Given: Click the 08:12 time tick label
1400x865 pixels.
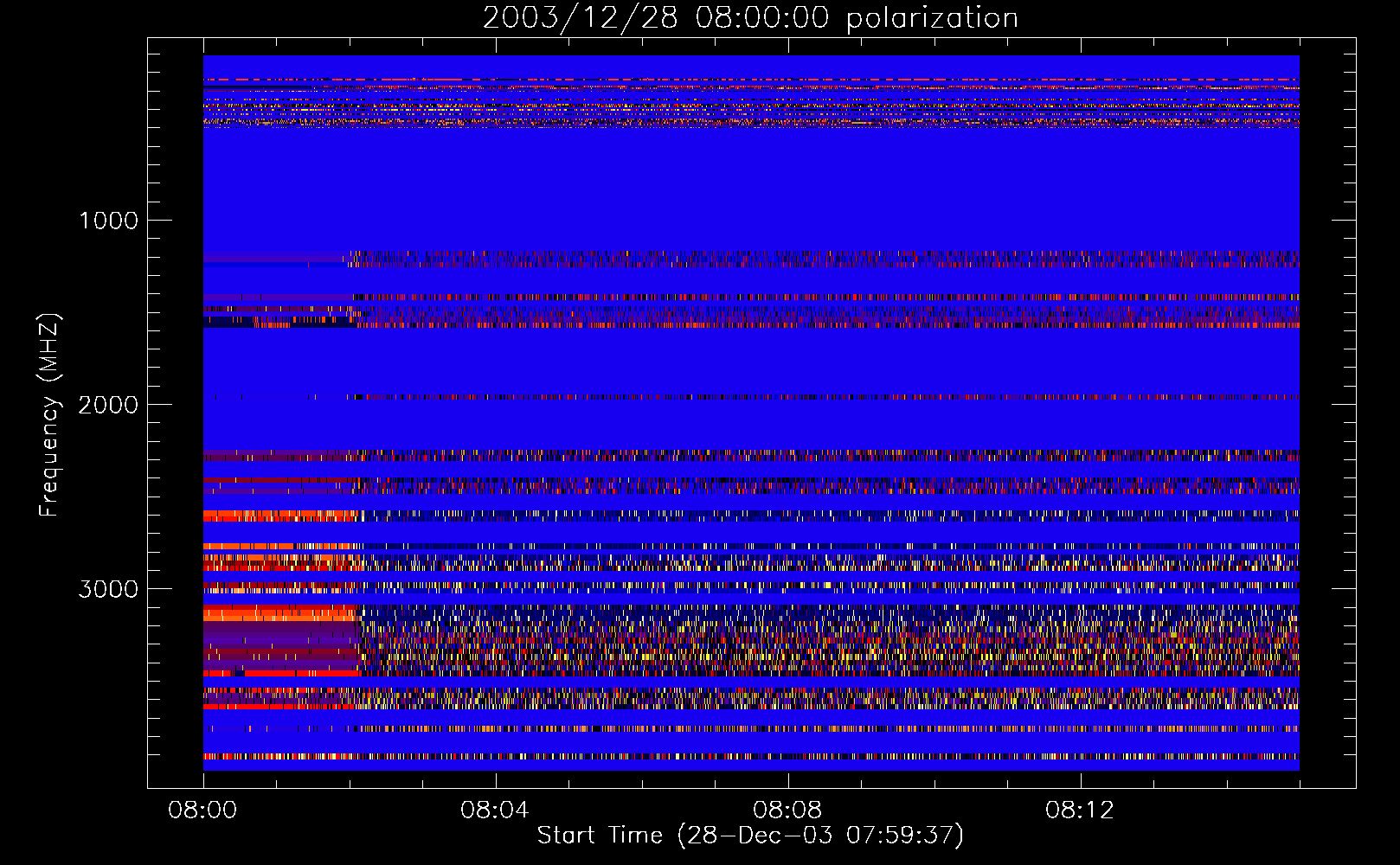Looking at the screenshot, I should (x=1080, y=811).
